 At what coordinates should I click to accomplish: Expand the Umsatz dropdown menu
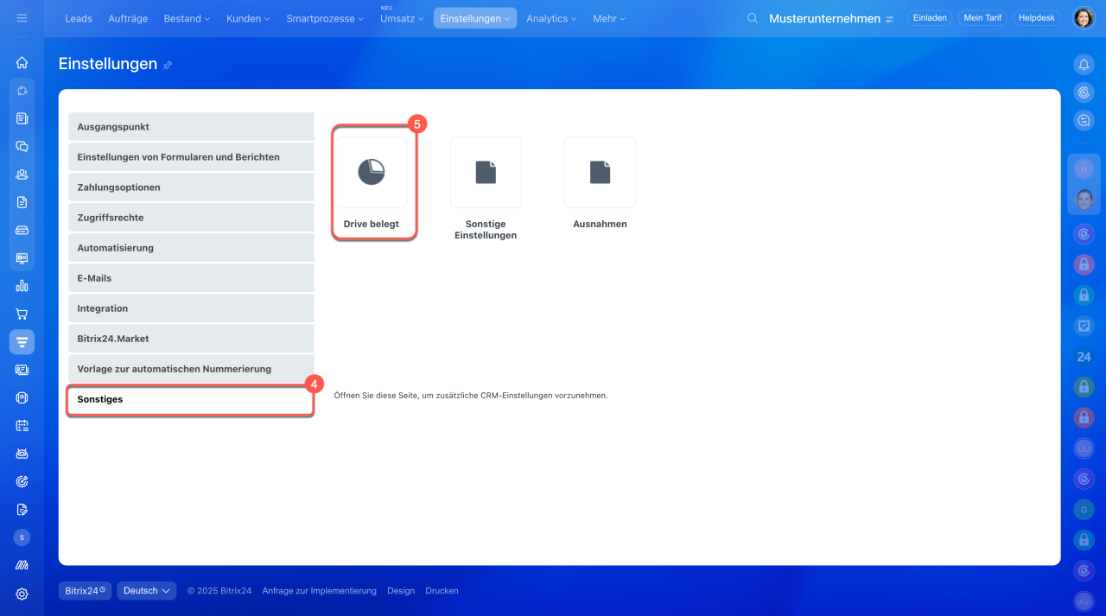(401, 18)
